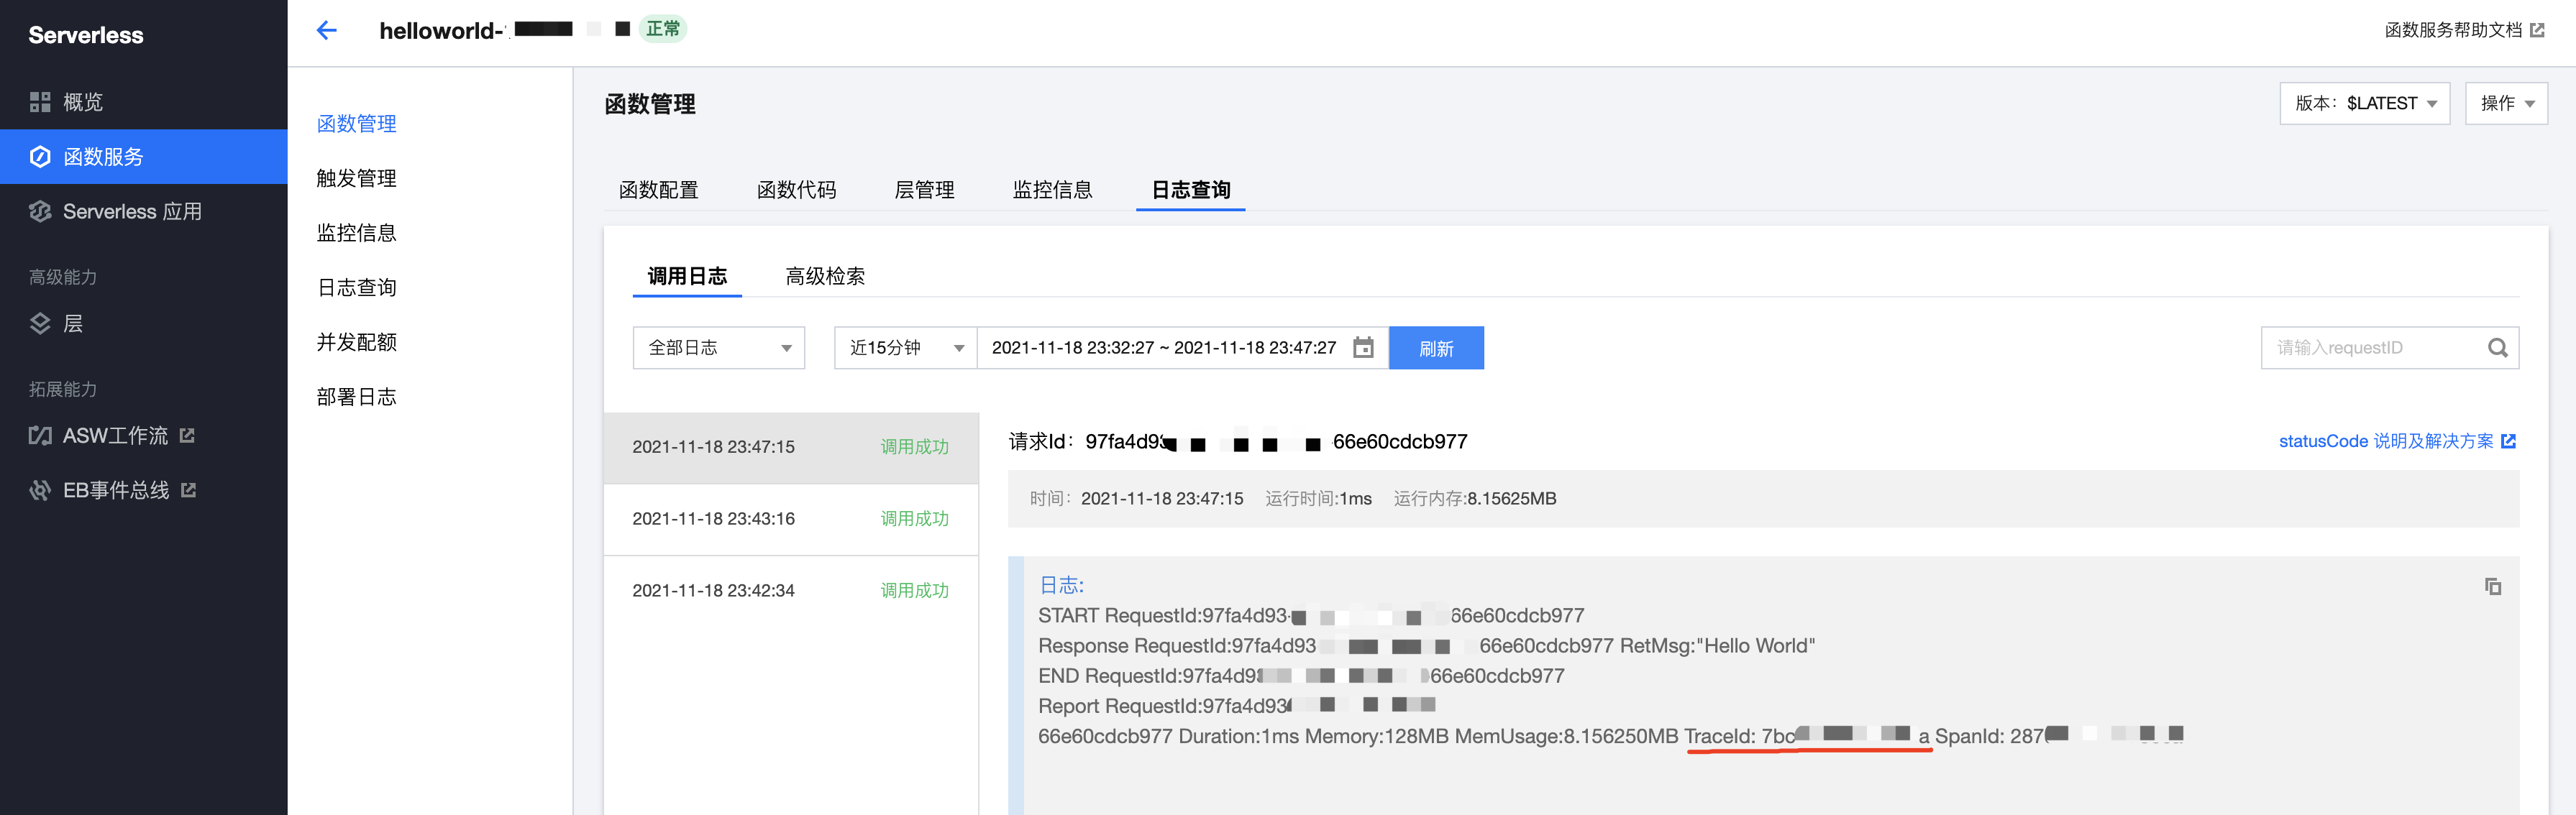Click the 层 layers icon in sidebar
The image size is (2576, 815).
40,323
